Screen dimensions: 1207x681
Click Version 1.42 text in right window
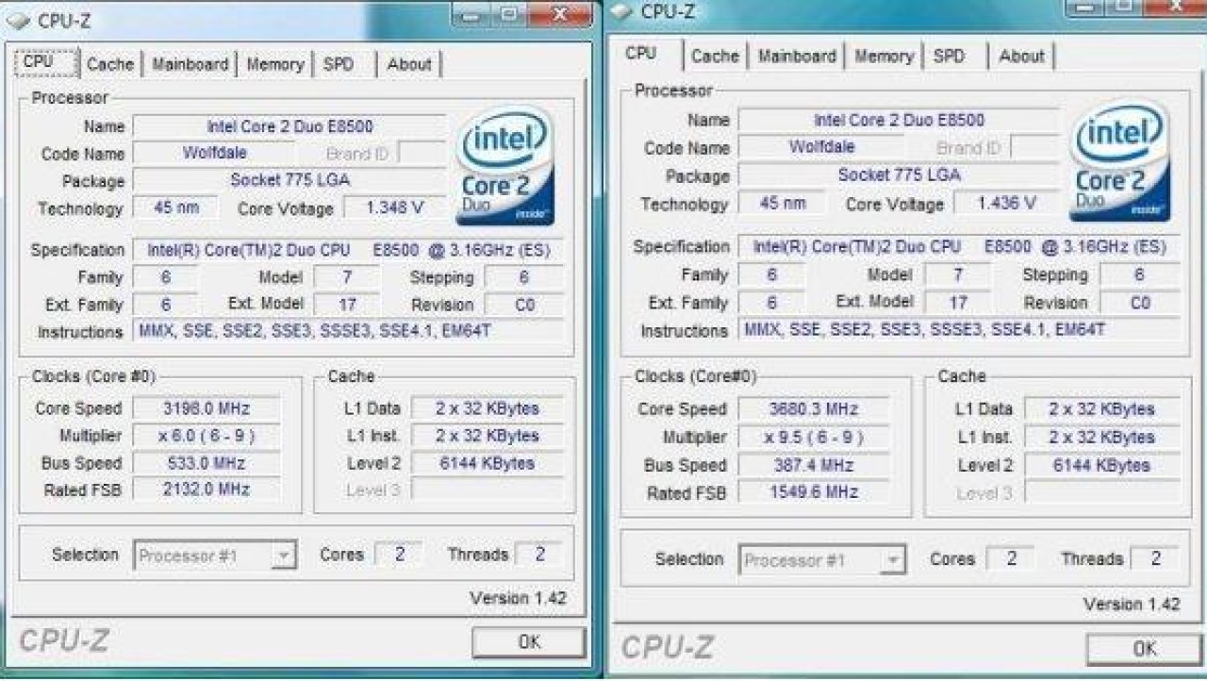1132,604
